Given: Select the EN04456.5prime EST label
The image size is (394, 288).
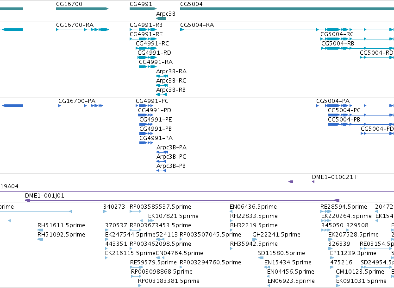Looking at the screenshot, I should 290,272.
